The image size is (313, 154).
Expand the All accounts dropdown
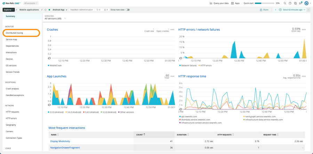point(31,3)
